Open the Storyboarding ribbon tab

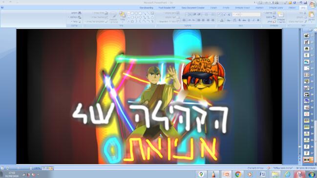pyautogui.click(x=147, y=8)
